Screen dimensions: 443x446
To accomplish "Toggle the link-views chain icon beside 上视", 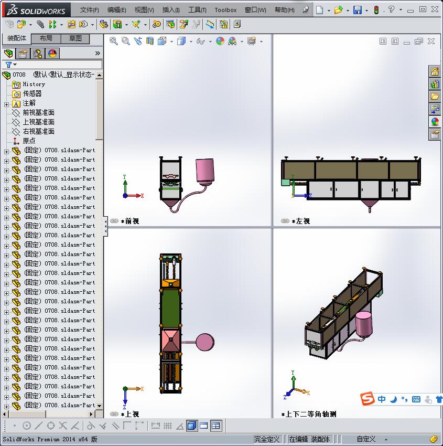I will click(x=114, y=414).
